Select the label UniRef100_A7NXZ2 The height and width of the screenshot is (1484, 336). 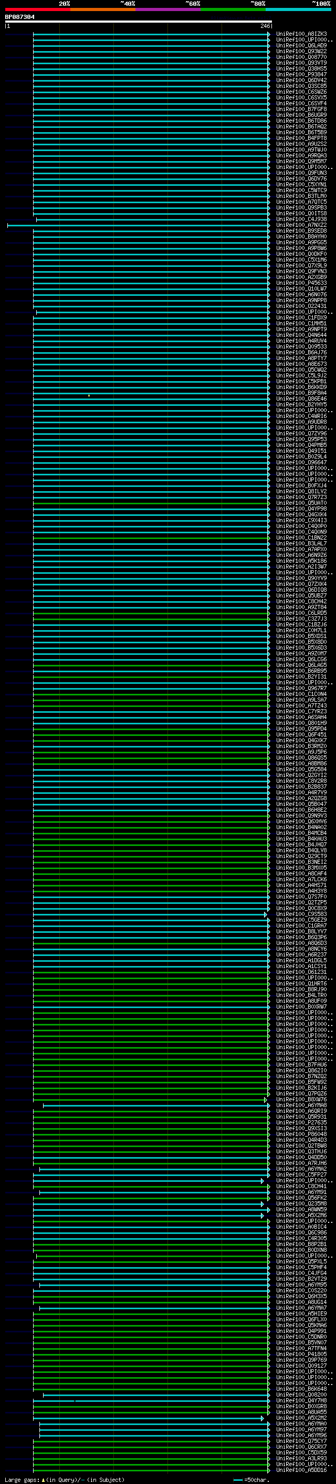point(301,225)
